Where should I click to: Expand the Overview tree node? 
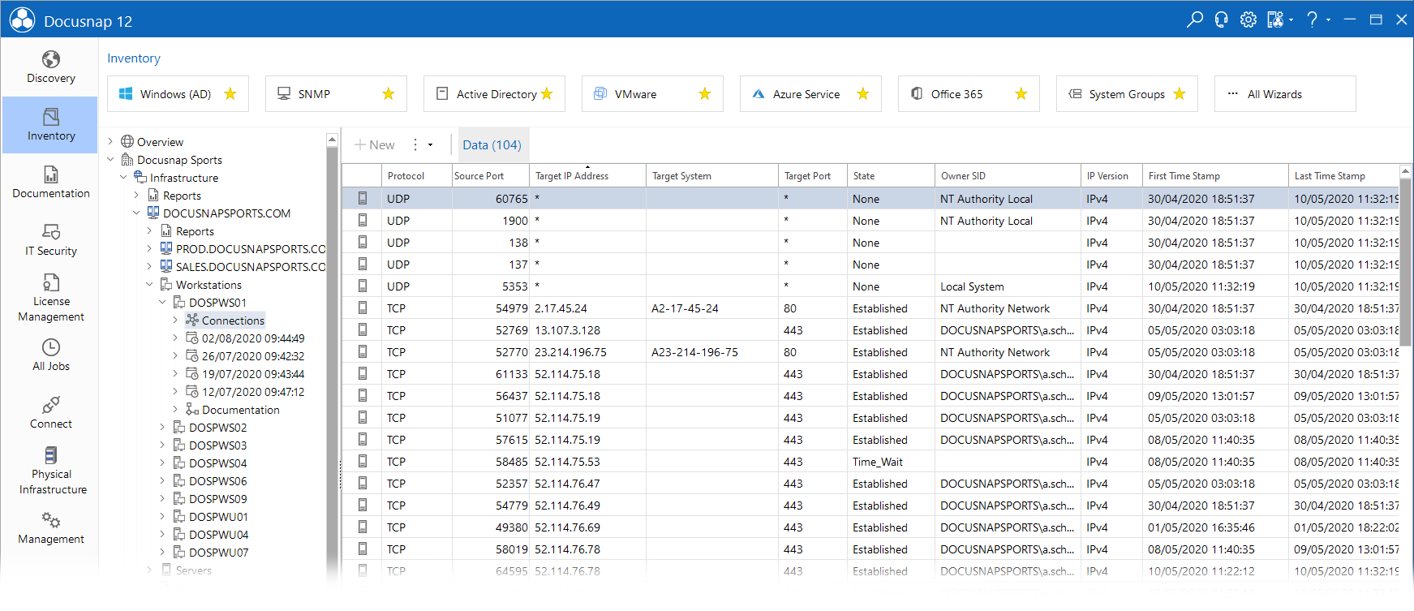[x=110, y=142]
